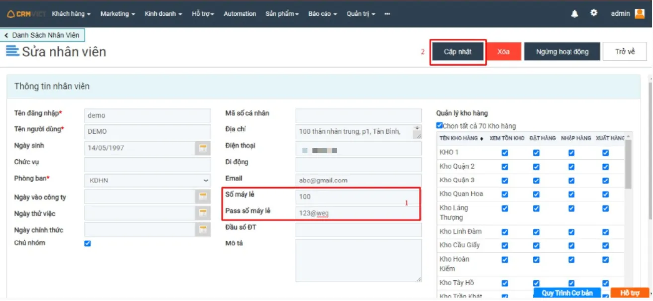The image size is (653, 301).
Task: Click the Cập nhật button
Action: point(458,52)
